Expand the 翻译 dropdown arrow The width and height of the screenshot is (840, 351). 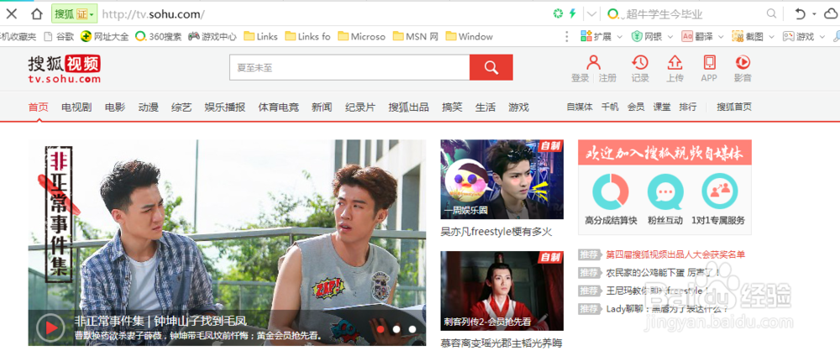[721, 37]
